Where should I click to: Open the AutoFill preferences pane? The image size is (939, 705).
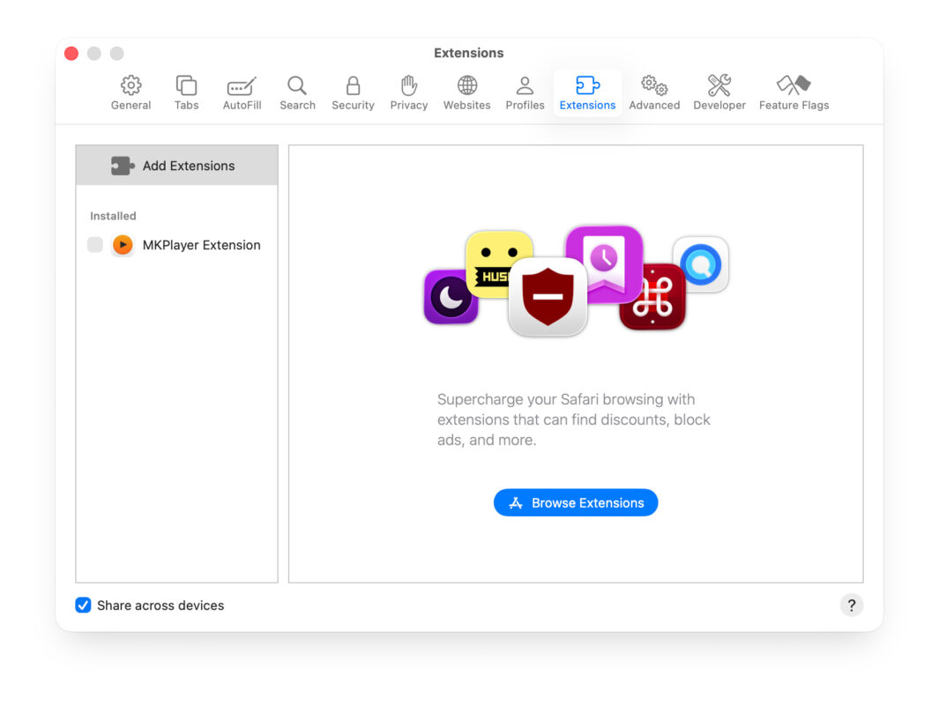[x=242, y=92]
